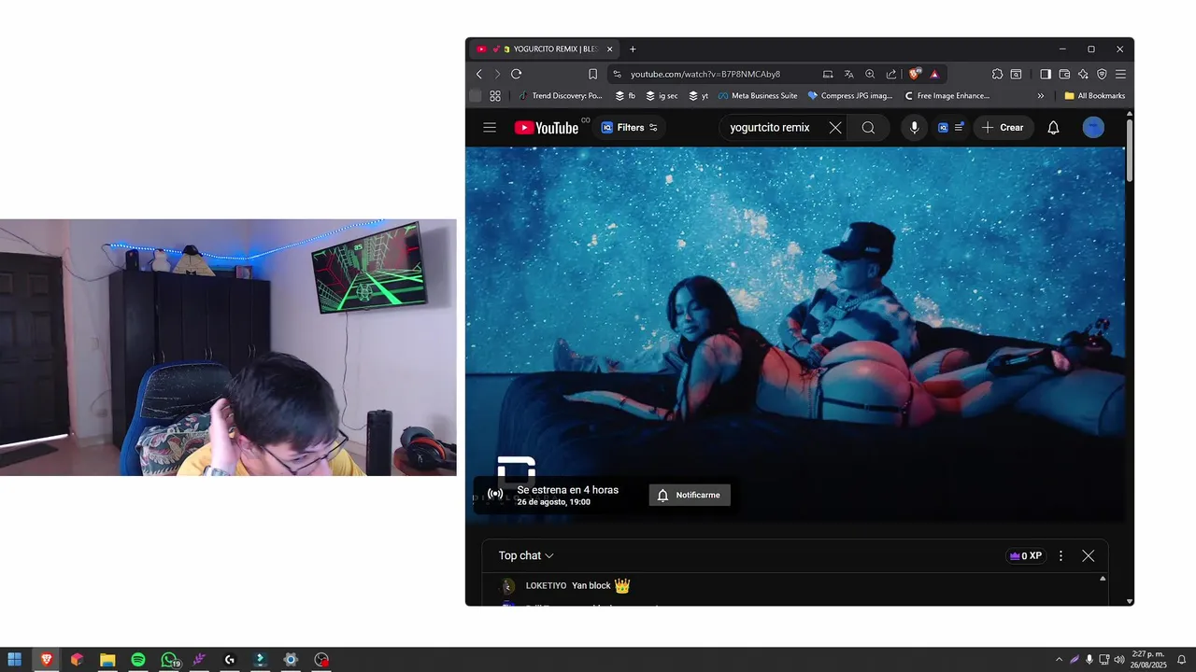Open browser main hamburger menu
Screen dimensions: 1196x672
pyautogui.click(x=1120, y=74)
